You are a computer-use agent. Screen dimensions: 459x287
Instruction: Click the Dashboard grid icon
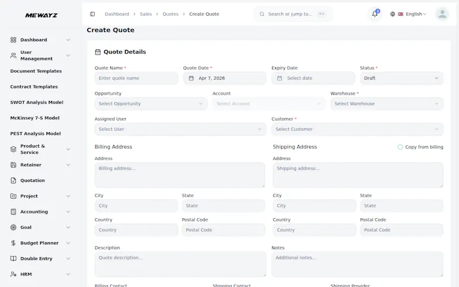point(13,40)
